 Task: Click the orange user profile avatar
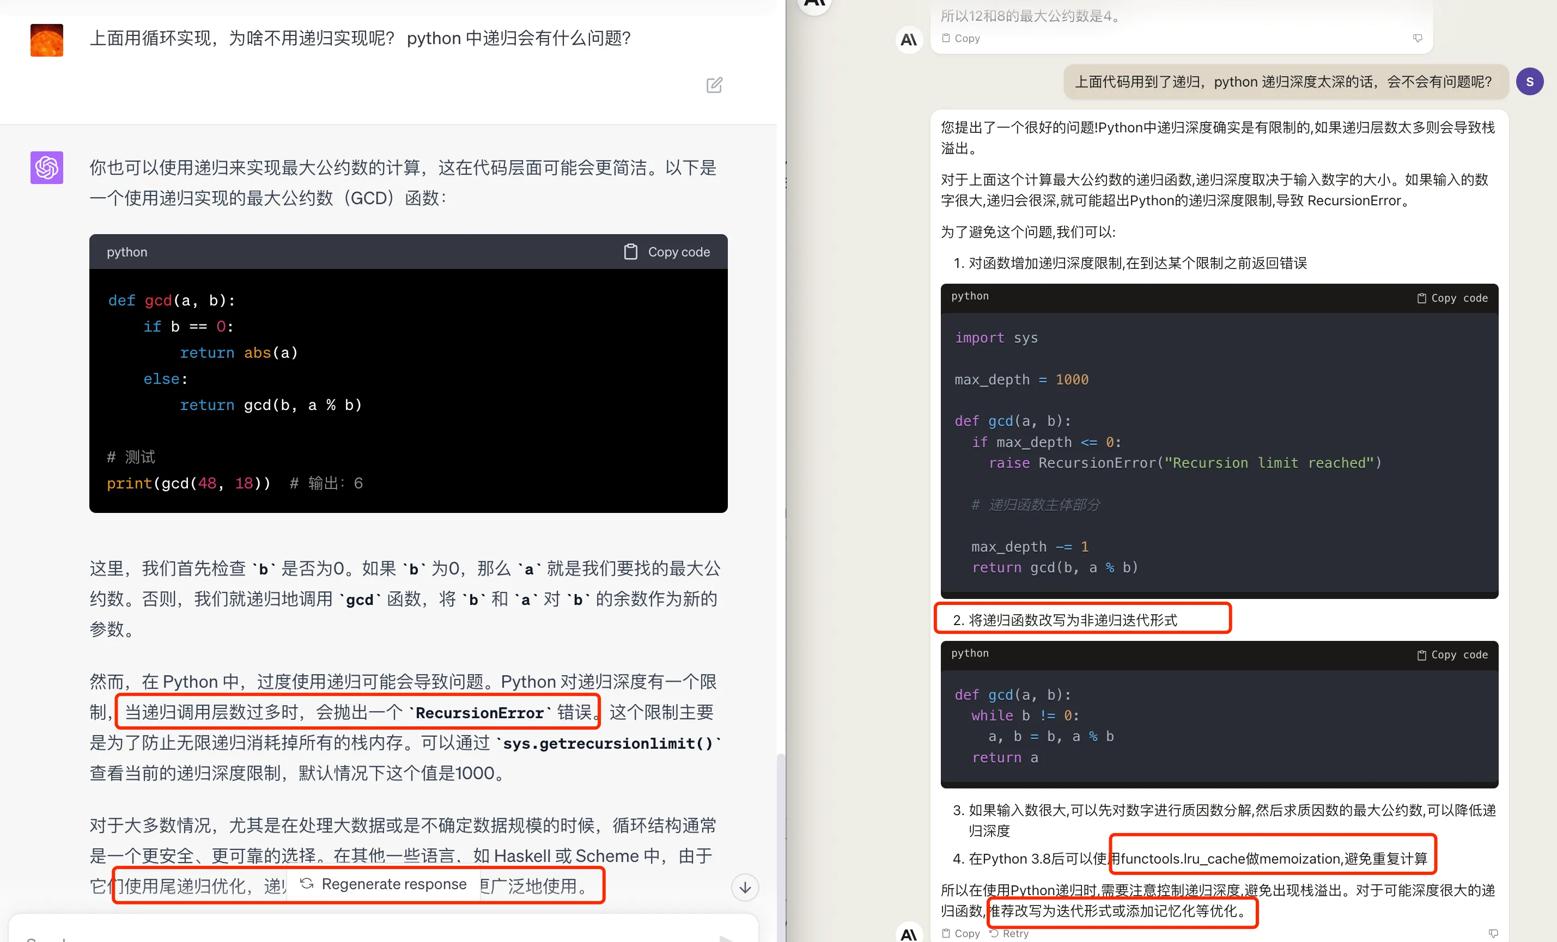(47, 40)
